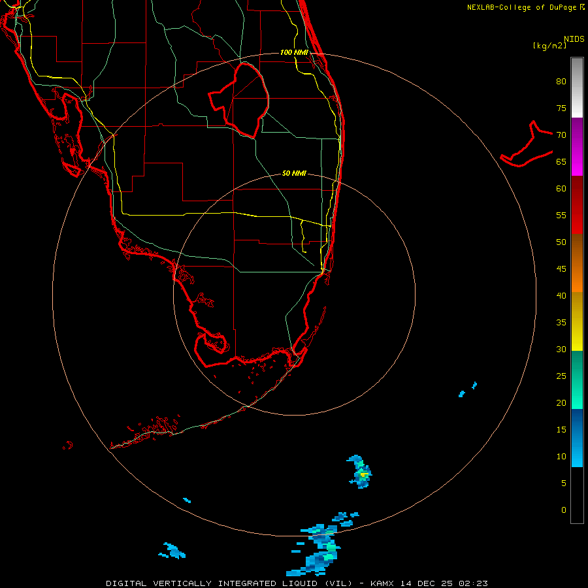
Task: Click the 50 NMI range ring label
Action: click(294, 173)
